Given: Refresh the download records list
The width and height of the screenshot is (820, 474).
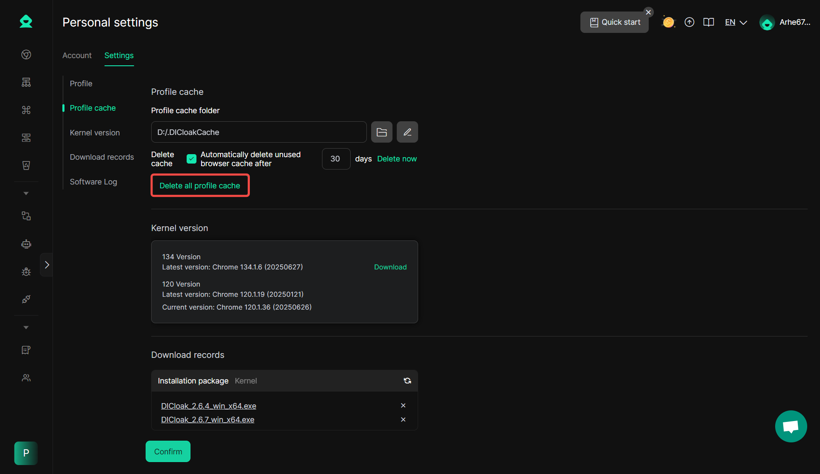Looking at the screenshot, I should coord(407,380).
